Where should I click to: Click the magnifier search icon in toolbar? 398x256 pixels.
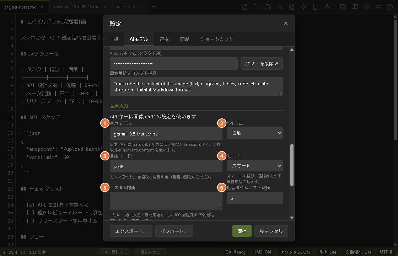tap(280, 7)
